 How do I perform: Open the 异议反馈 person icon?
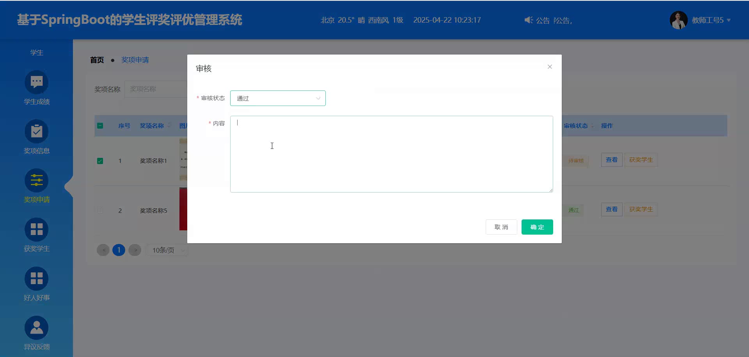click(37, 328)
